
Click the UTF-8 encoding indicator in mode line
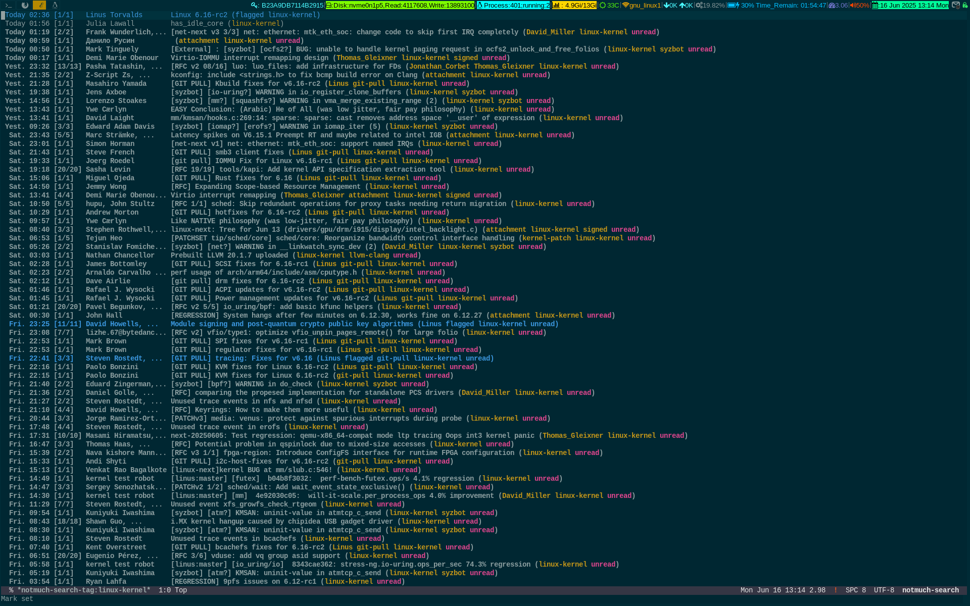(884, 590)
